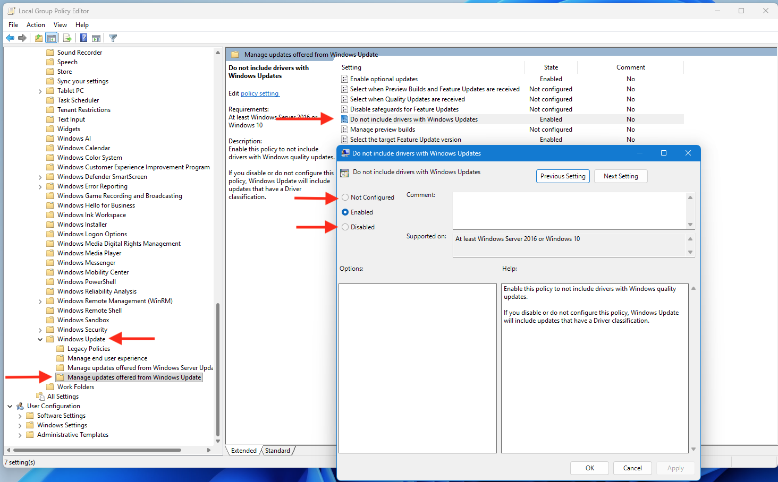
Task: Click the Work Folders folder icon
Action: pyautogui.click(x=50, y=387)
